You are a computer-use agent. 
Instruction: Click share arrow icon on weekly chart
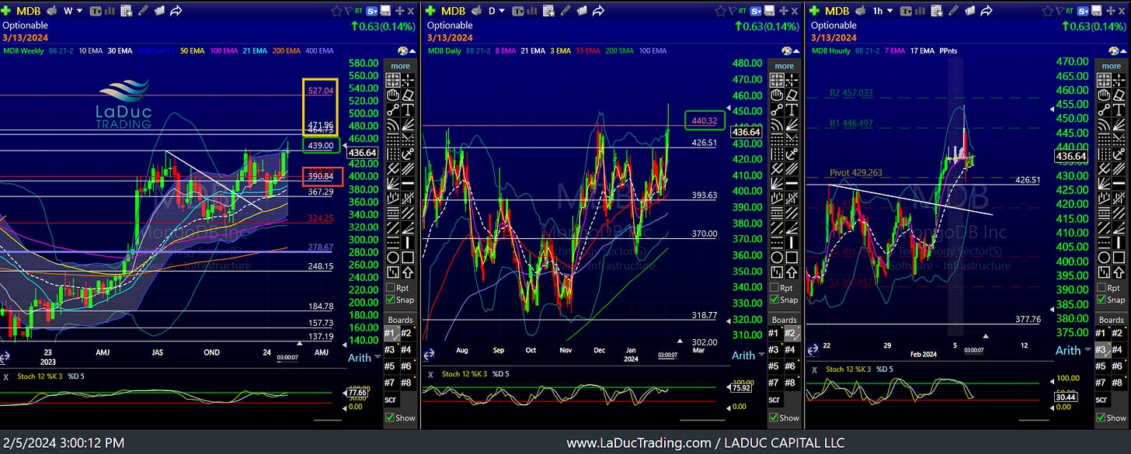[x=176, y=11]
